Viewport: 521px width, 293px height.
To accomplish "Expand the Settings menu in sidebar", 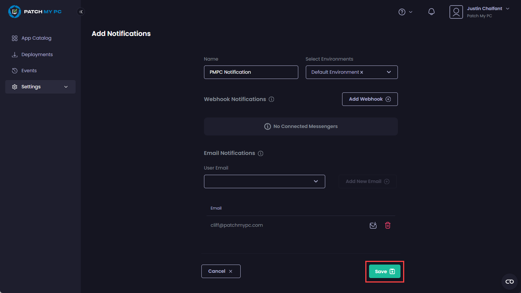I will (40, 87).
